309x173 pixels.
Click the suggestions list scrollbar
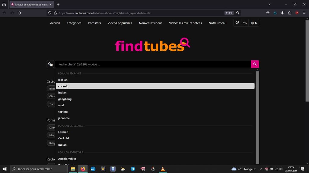tap(257, 117)
